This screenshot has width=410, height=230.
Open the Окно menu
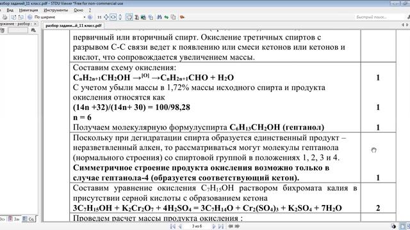[78, 10]
